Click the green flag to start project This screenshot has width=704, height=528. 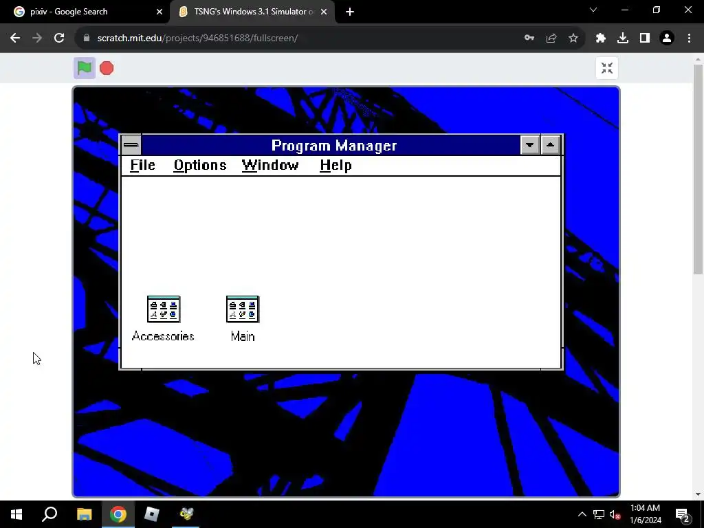[85, 68]
